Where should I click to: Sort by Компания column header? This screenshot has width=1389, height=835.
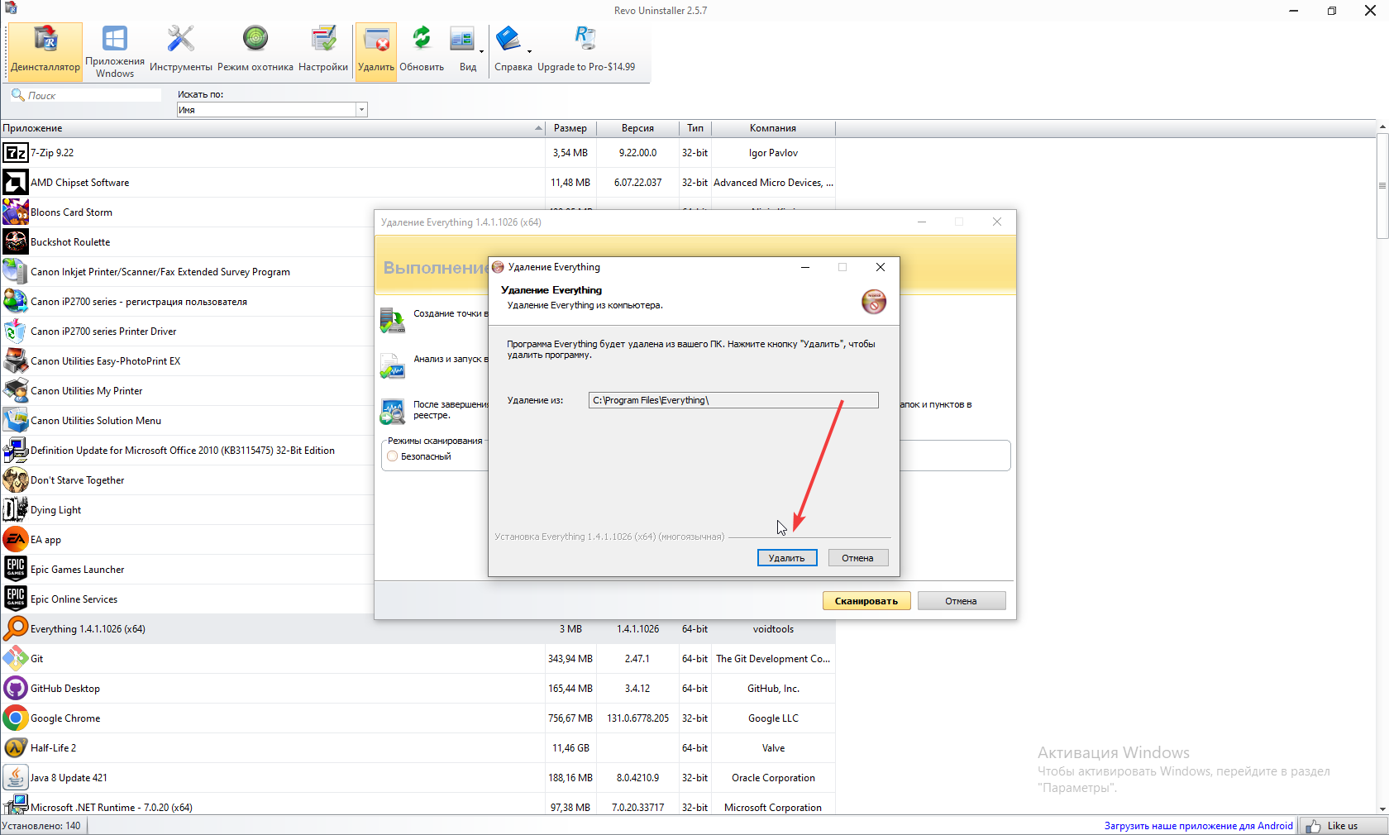(773, 128)
